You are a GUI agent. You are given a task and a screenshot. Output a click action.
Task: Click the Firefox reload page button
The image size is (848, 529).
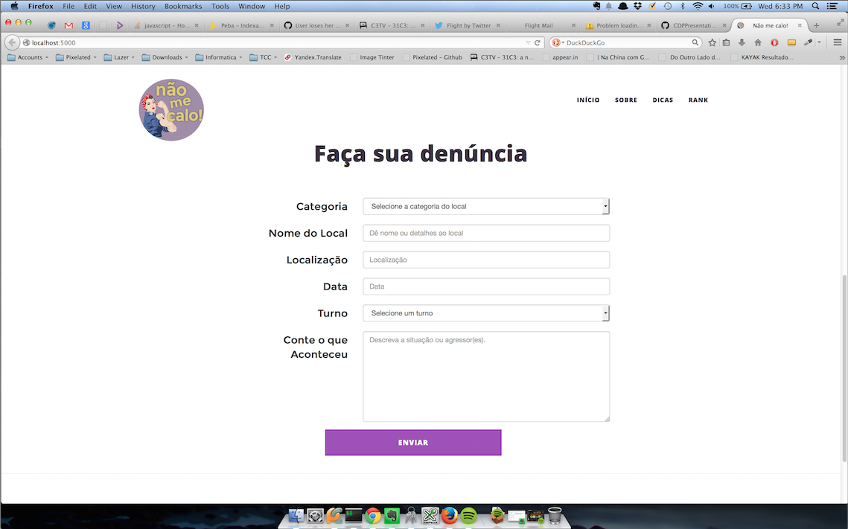click(538, 42)
